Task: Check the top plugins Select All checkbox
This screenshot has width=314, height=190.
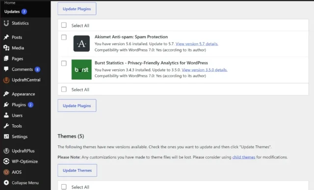Action: tap(64, 25)
